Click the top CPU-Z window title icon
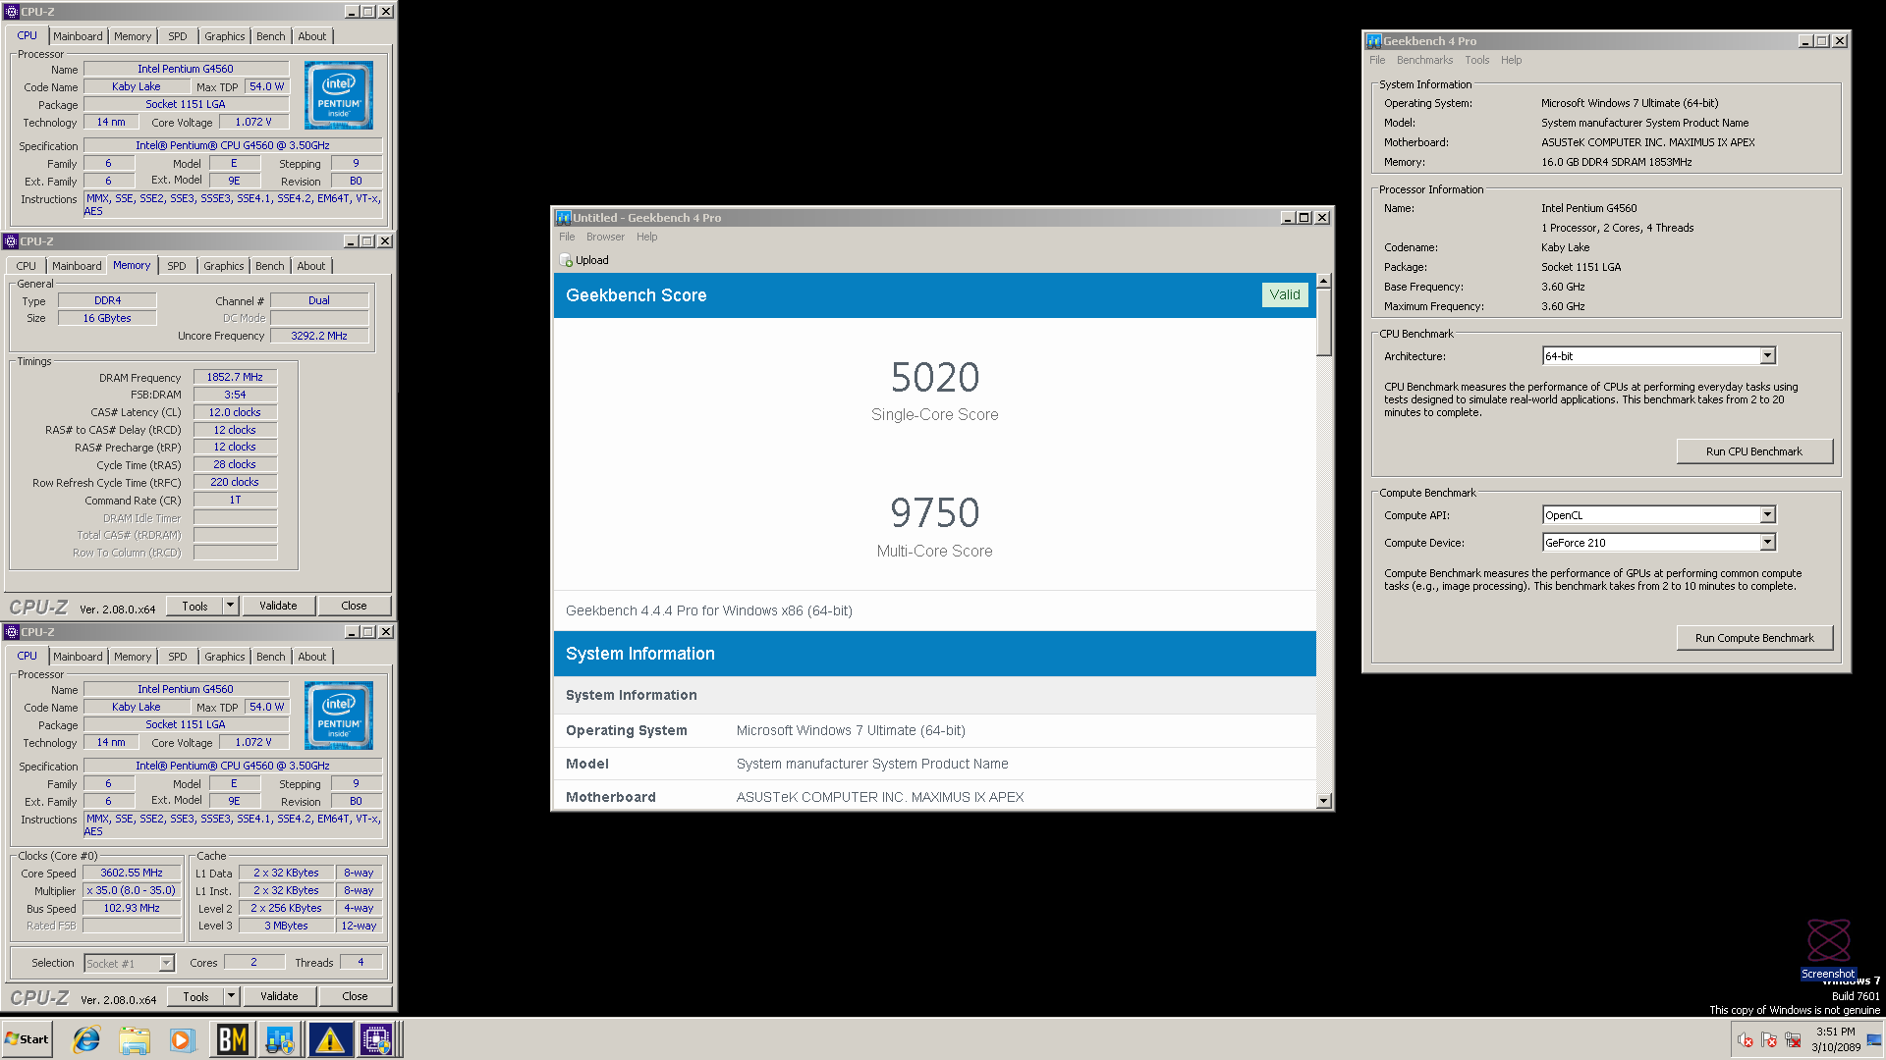The width and height of the screenshot is (1886, 1060). pos(12,12)
